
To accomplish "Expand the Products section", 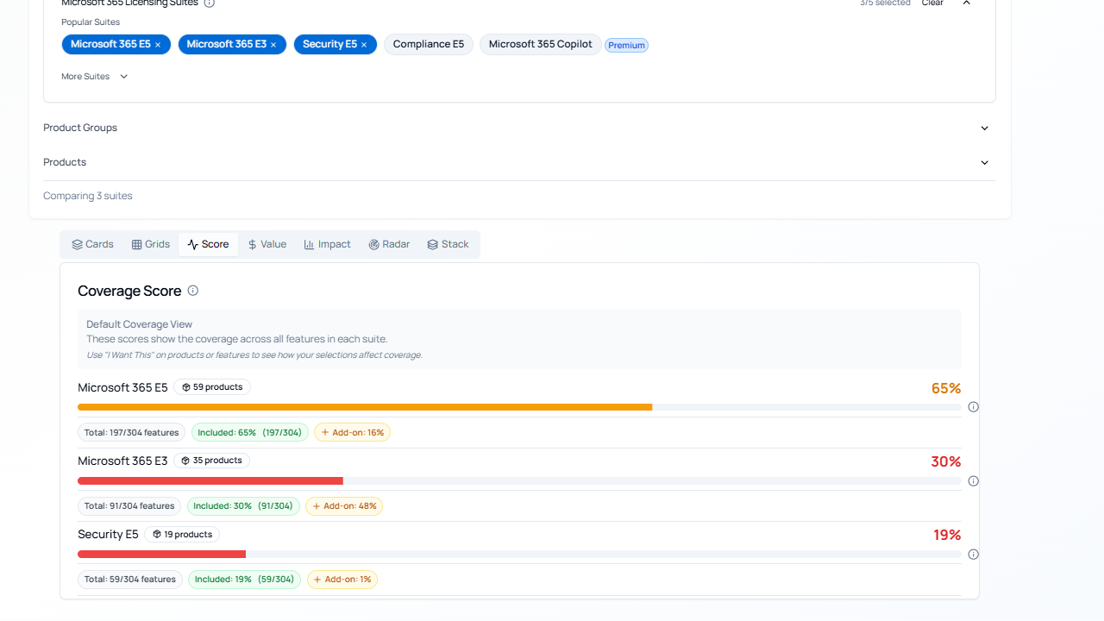I will (x=519, y=162).
